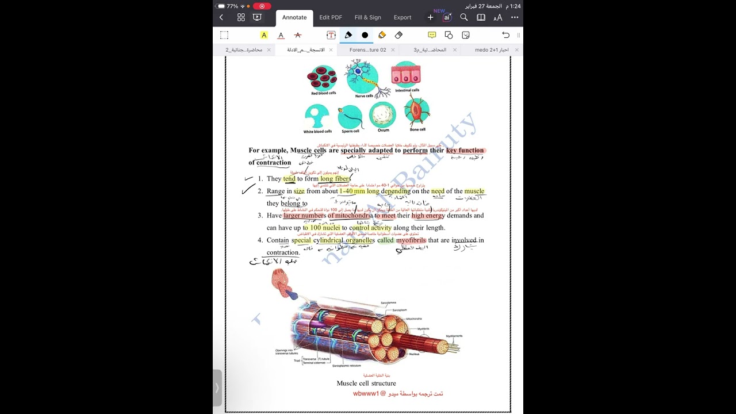
Task: Start slideshow presentation mode
Action: click(257, 17)
